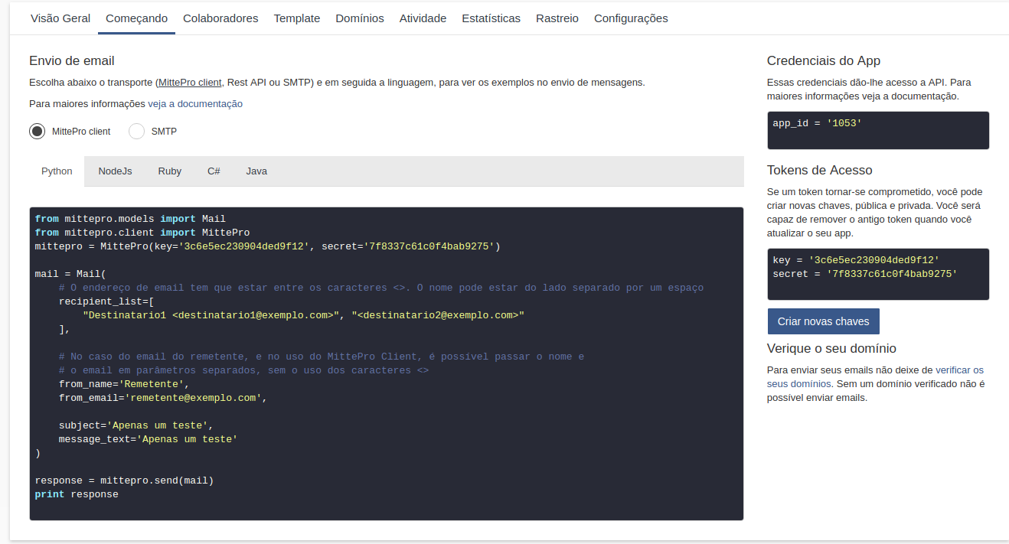1009x544 pixels.
Task: Select the SMTP radio button
Action: 137,132
